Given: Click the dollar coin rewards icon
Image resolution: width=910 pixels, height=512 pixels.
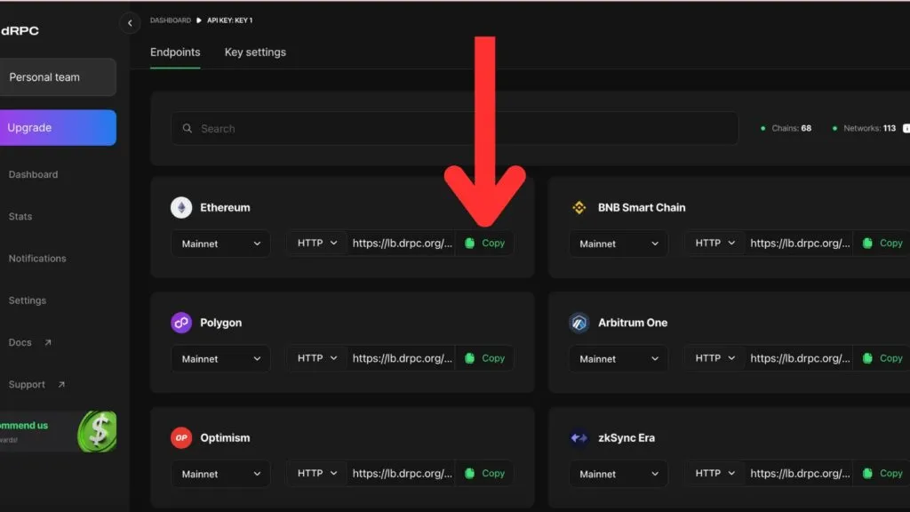Looking at the screenshot, I should (98, 431).
